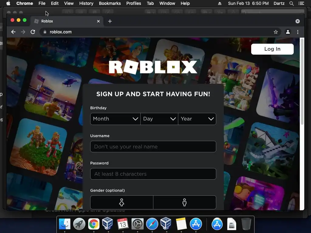
Task: Open the Apple menu
Action: coord(8,3)
